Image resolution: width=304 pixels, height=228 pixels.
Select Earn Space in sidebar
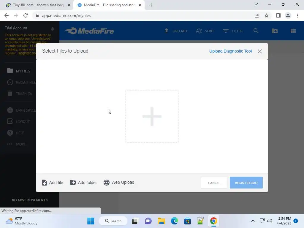[x=21, y=110]
